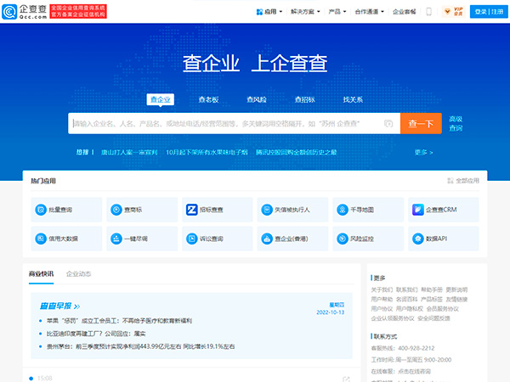The image size is (510, 382).
Task: Open 一键尽调 due diligence app
Action: click(x=142, y=239)
